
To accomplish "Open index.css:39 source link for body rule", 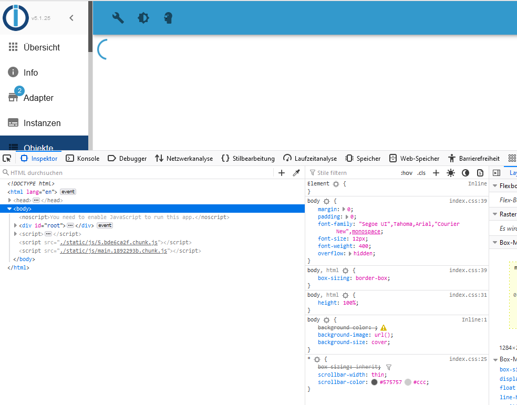I will pos(468,201).
